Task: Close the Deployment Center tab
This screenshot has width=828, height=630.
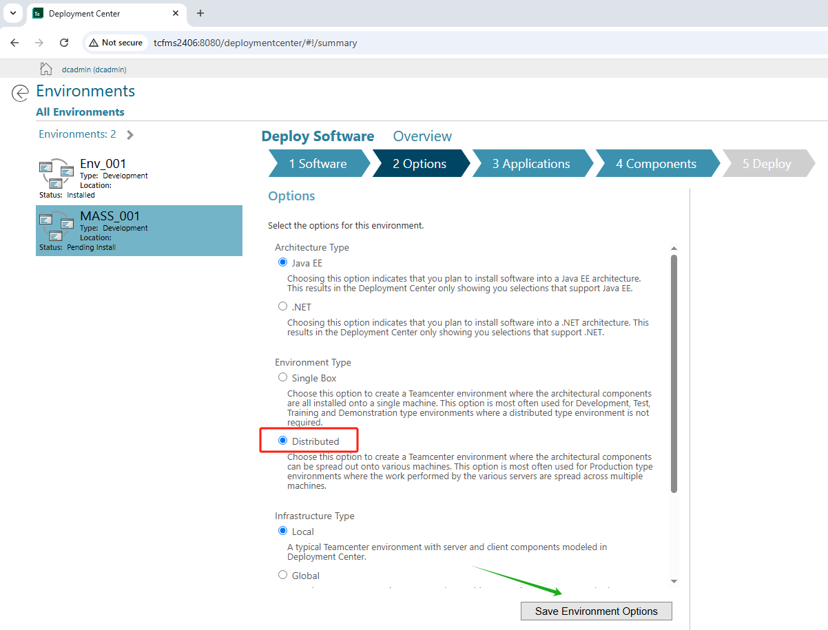Action: click(x=176, y=13)
